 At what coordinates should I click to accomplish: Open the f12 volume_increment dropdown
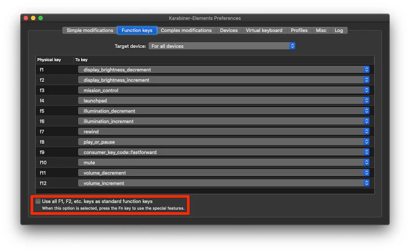click(x=223, y=183)
